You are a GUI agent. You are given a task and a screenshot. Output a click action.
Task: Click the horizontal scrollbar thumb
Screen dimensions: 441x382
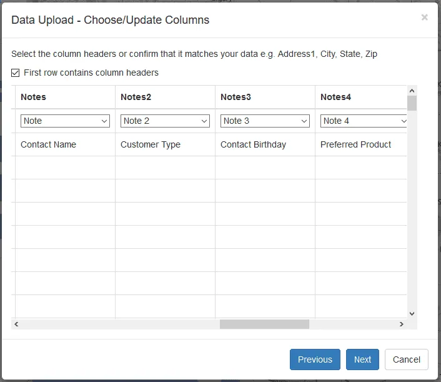click(264, 324)
